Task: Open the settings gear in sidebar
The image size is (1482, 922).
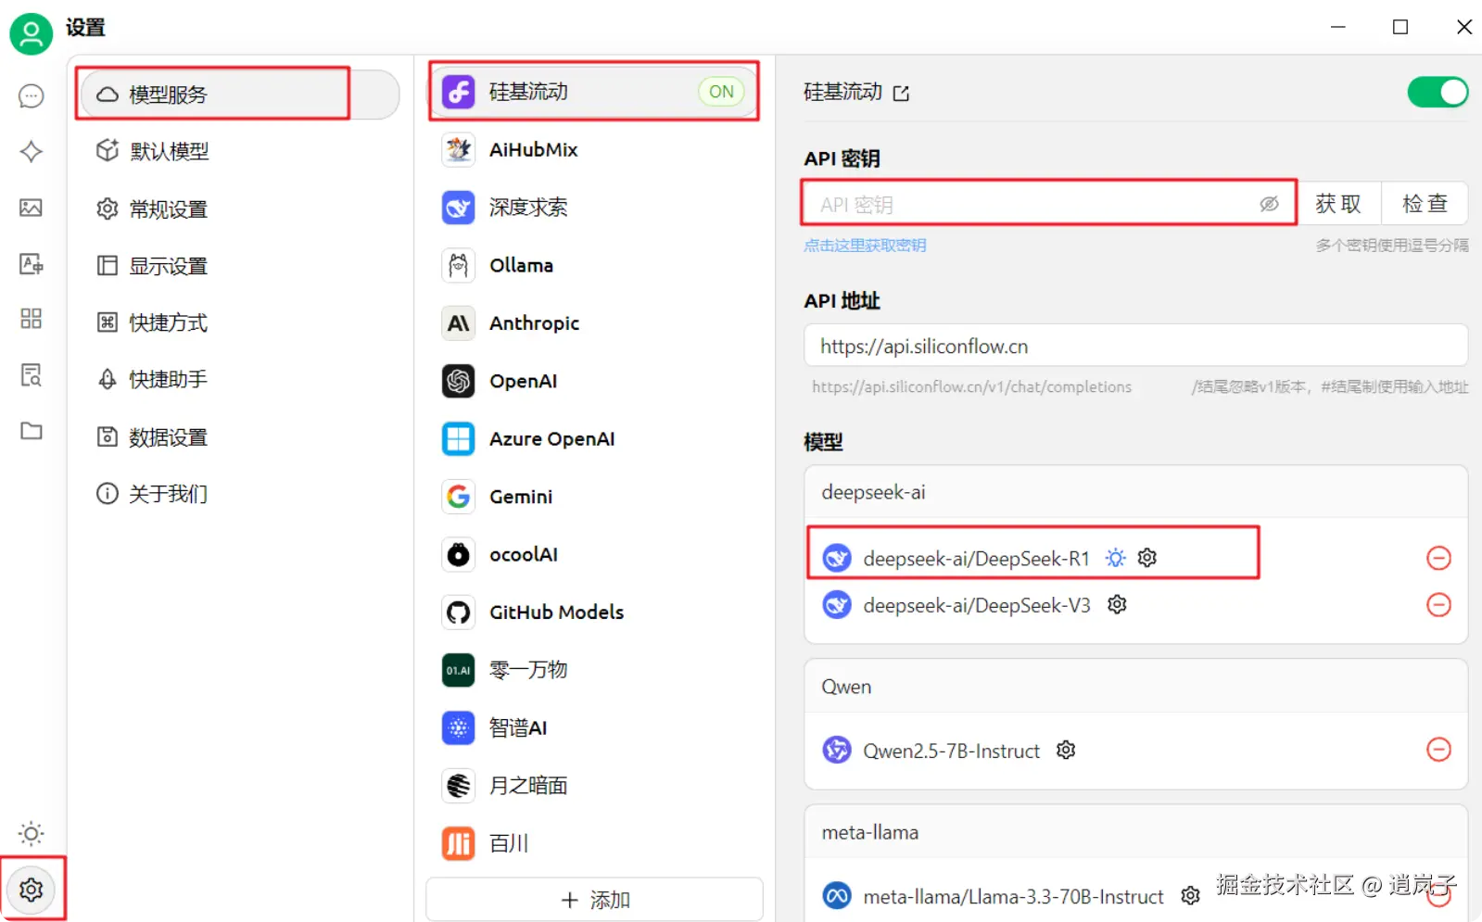Action: (x=32, y=890)
